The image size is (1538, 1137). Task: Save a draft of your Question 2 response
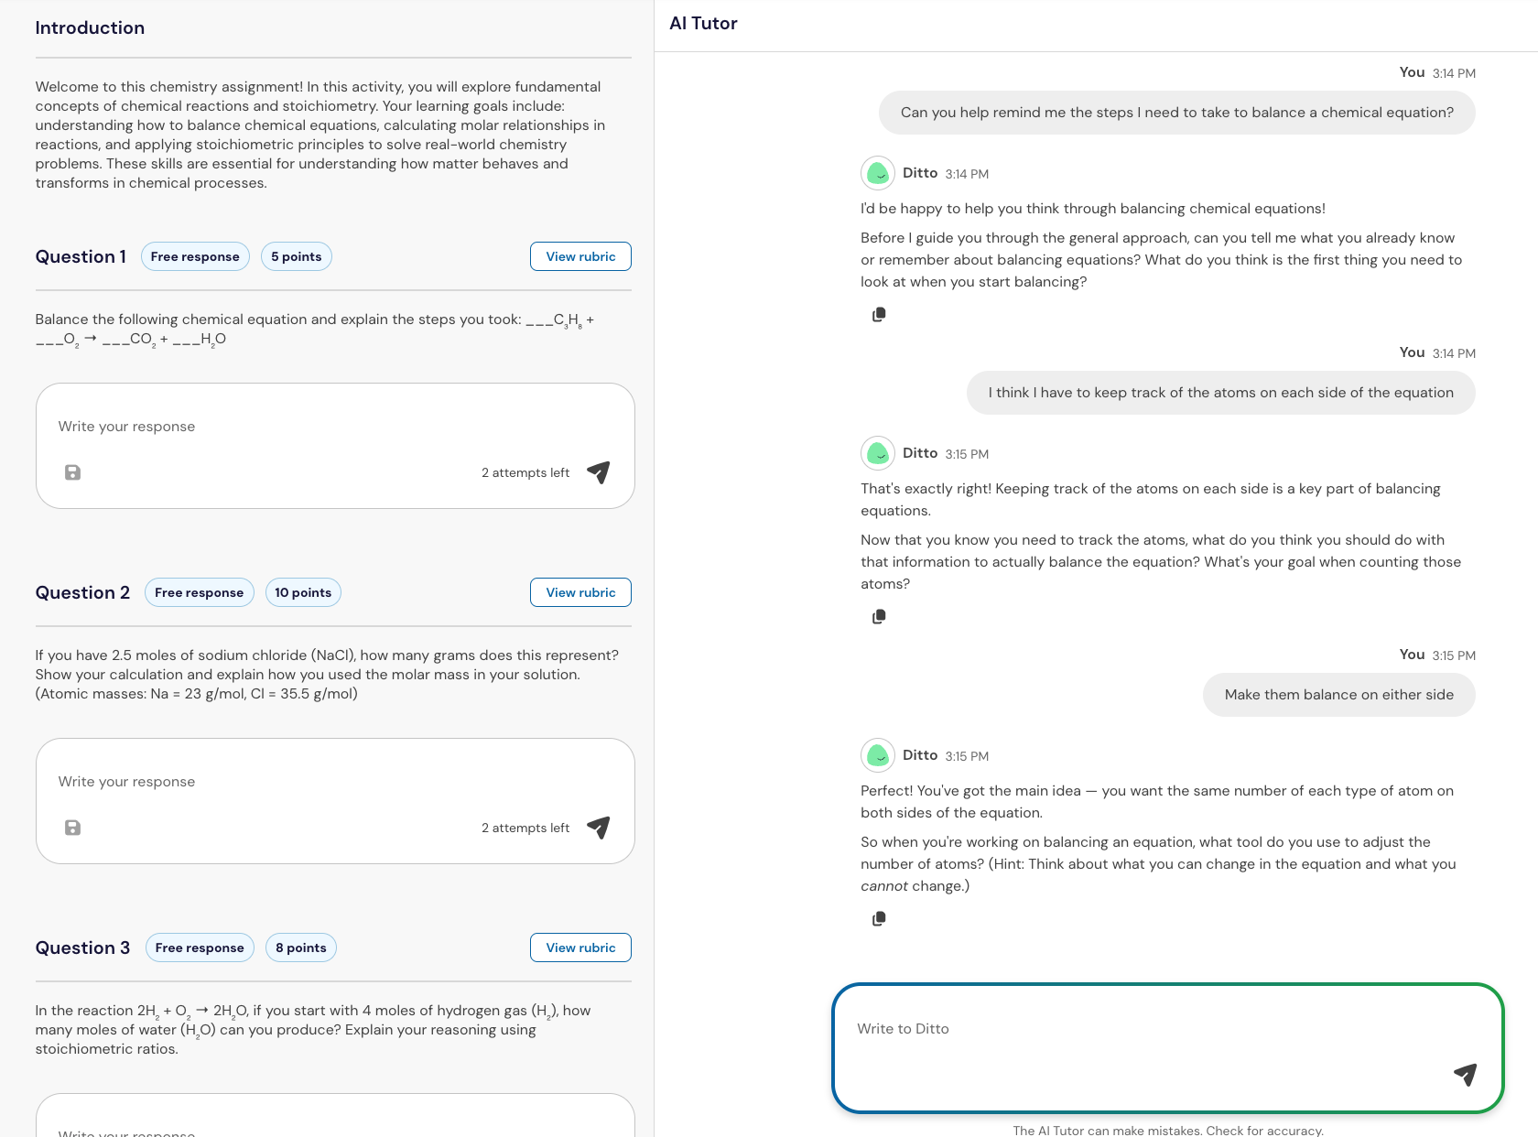click(x=73, y=828)
